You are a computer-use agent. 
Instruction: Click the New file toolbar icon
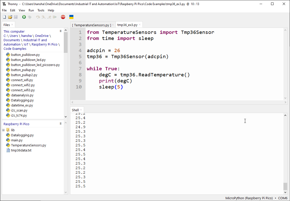[x=5, y=17]
